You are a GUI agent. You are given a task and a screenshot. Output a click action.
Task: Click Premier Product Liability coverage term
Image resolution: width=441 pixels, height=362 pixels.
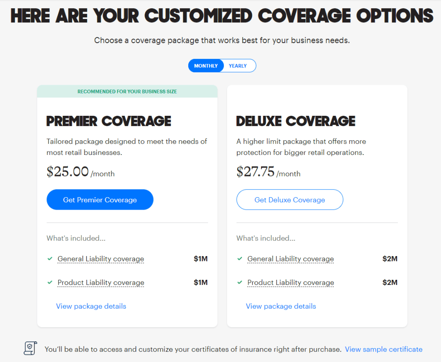pyautogui.click(x=101, y=282)
